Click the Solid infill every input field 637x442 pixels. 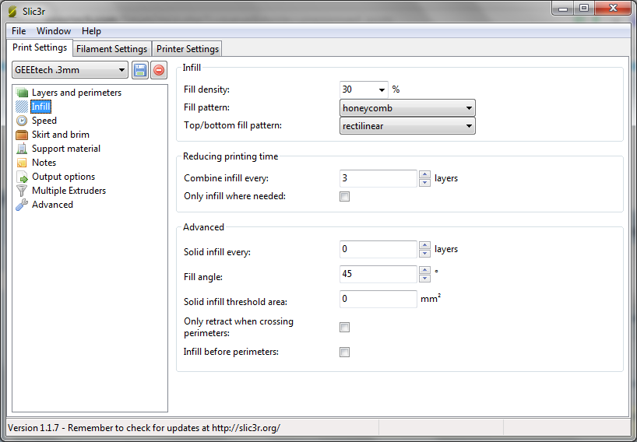378,249
